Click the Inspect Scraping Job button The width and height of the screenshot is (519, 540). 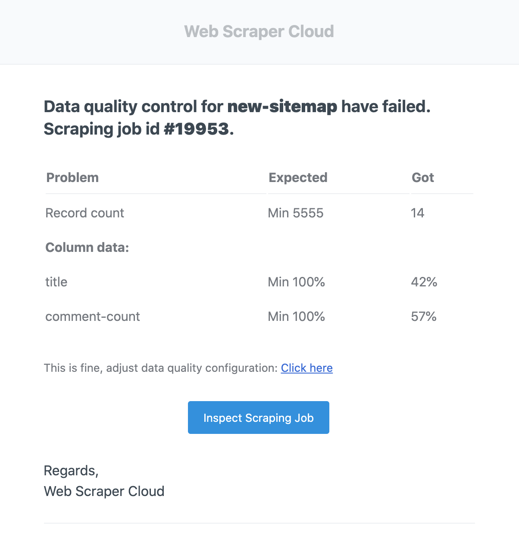coord(259,418)
